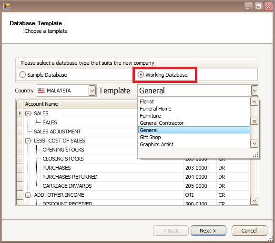Viewport: 275px width, 243px height.
Task: Open the Country dropdown arrow
Action: pyautogui.click(x=92, y=91)
